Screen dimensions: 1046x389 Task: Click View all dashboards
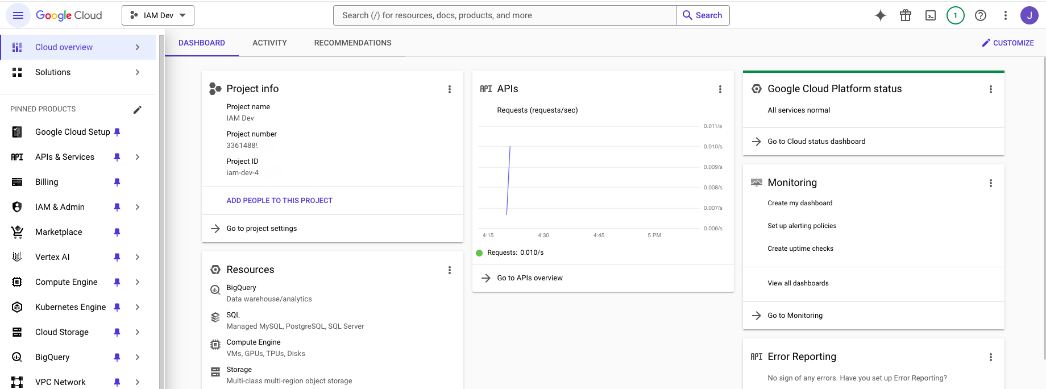coord(798,283)
